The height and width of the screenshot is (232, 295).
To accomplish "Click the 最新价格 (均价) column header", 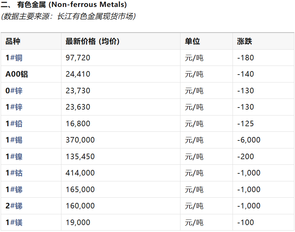I will click(92, 41).
